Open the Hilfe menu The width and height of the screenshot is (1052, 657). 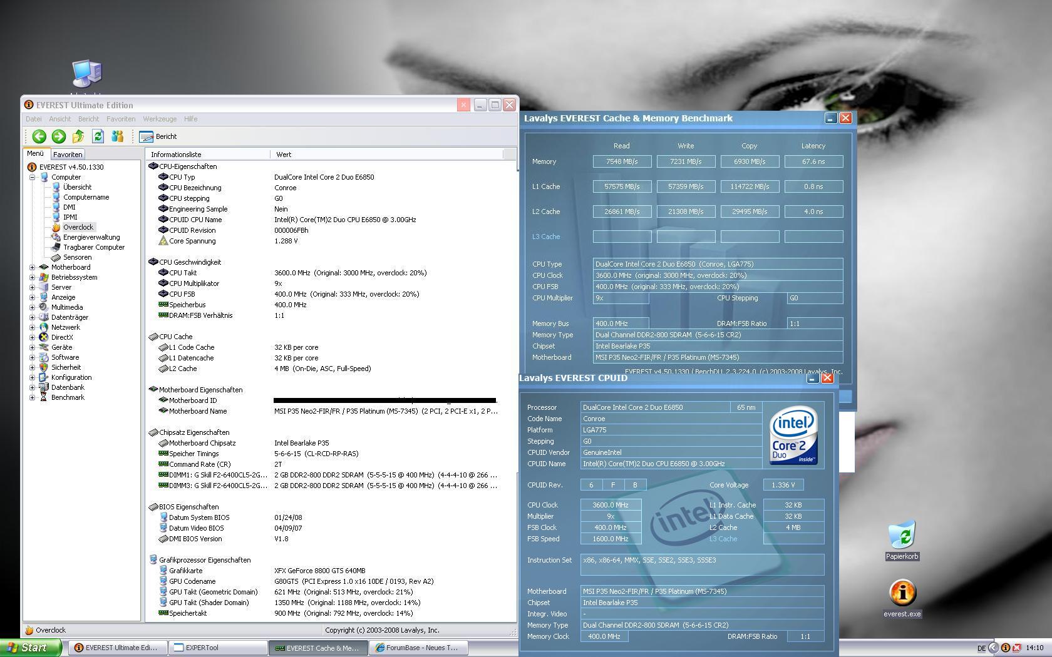point(191,119)
